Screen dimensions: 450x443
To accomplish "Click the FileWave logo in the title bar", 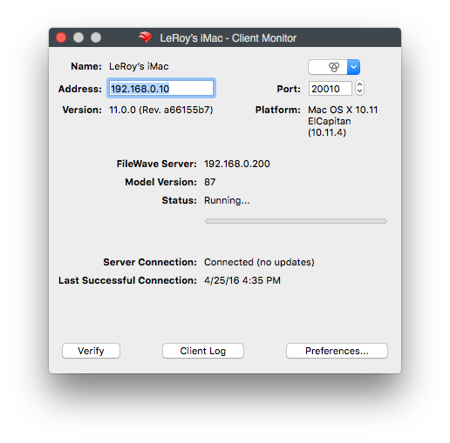I will point(145,37).
